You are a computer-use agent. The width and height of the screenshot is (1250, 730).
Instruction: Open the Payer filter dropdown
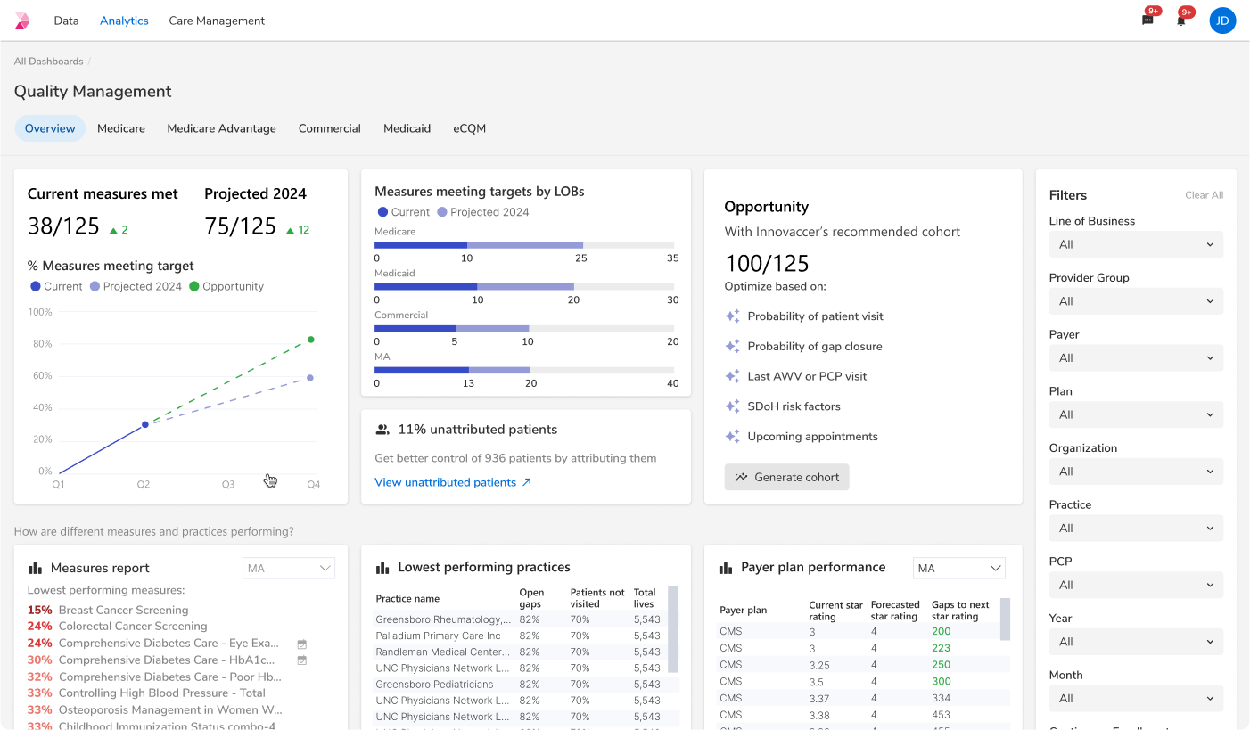tap(1136, 357)
